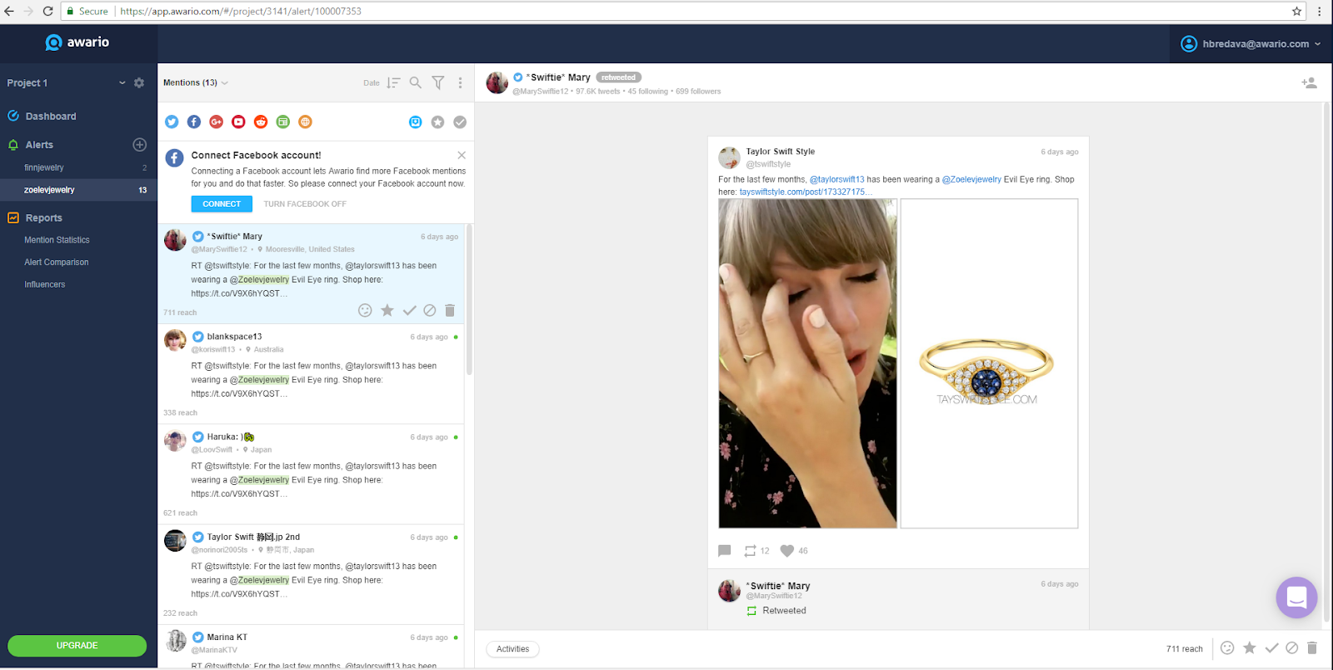Image resolution: width=1333 pixels, height=670 pixels.
Task: Expand the Mentions (13) dropdown
Action: pyautogui.click(x=196, y=82)
